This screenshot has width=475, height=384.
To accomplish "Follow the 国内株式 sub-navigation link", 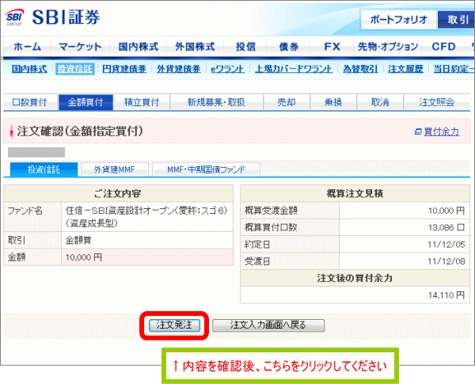I will pos(29,69).
